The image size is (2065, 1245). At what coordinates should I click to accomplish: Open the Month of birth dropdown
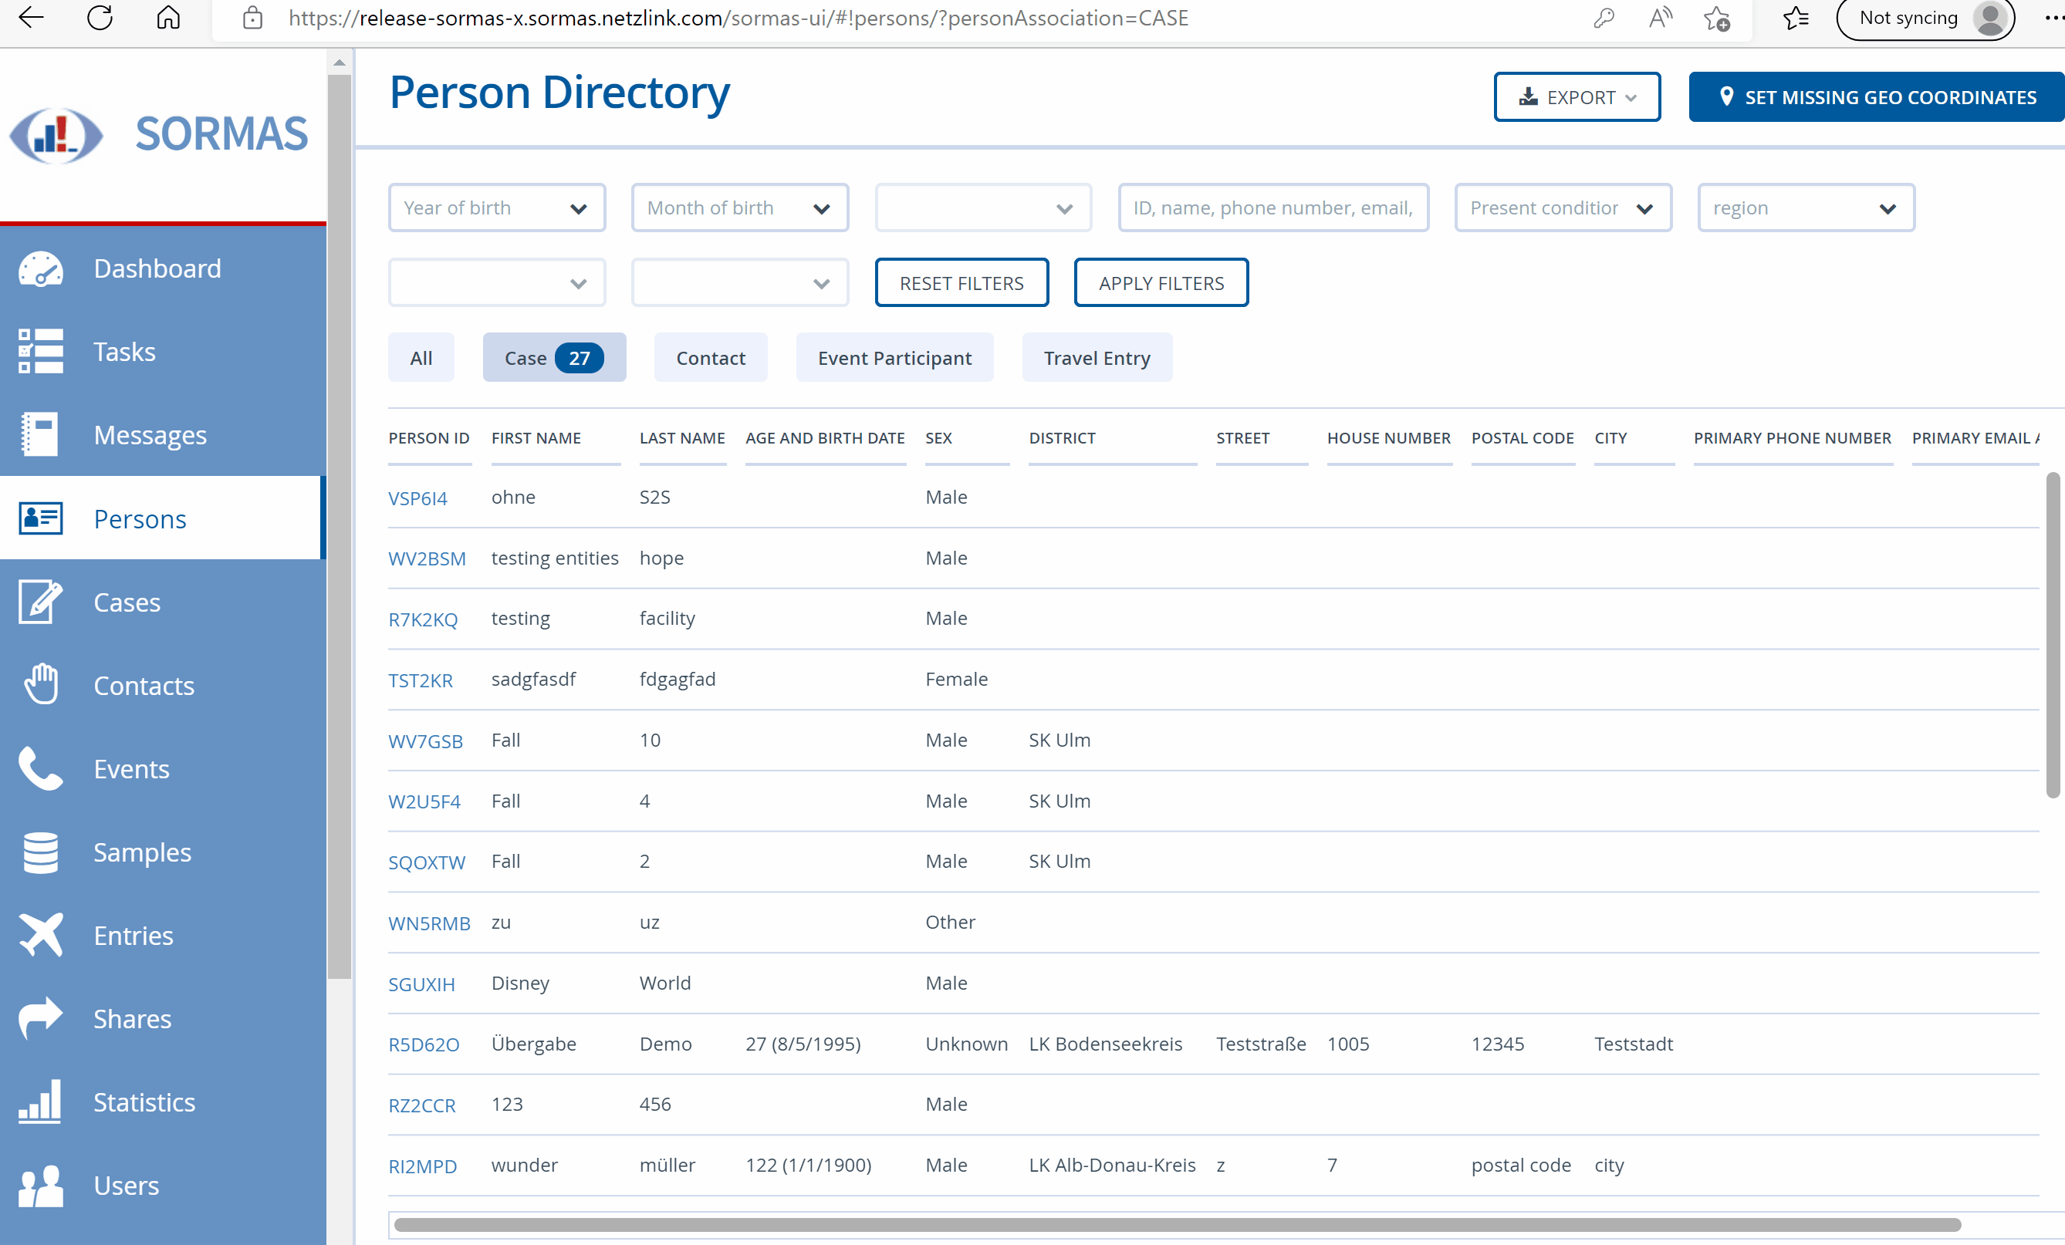739,207
